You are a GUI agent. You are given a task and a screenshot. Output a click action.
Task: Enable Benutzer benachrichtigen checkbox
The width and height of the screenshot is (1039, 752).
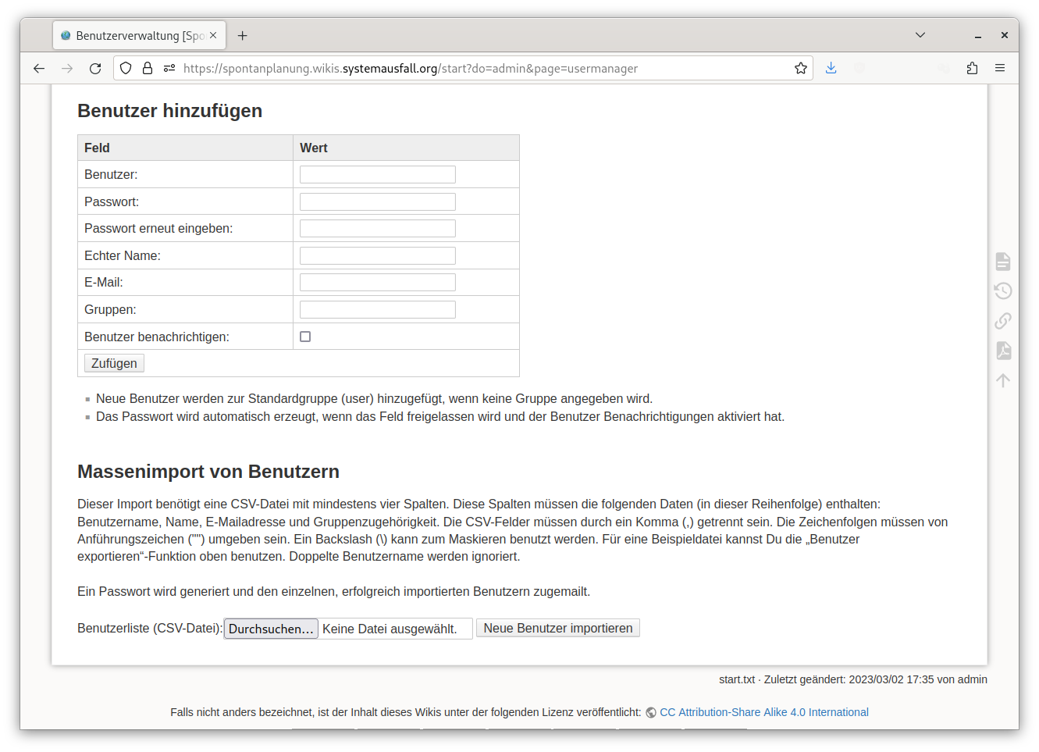point(305,337)
